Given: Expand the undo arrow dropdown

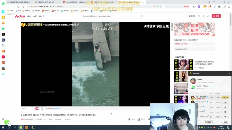Looking at the screenshot, I should (226, 7).
